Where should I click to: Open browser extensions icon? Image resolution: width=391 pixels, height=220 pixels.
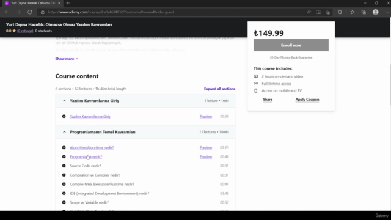(340, 12)
